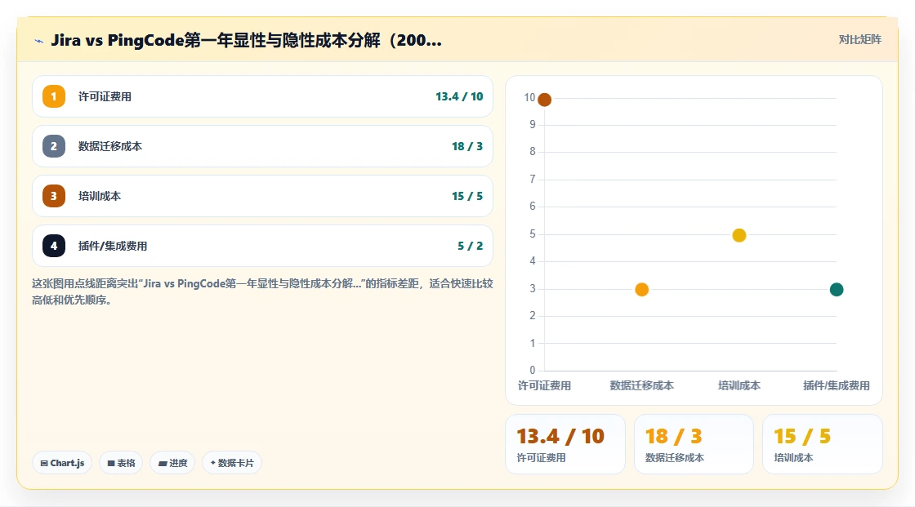Click the 数据卡片 tag chip
Screen dimensions: 915x507
click(x=232, y=463)
